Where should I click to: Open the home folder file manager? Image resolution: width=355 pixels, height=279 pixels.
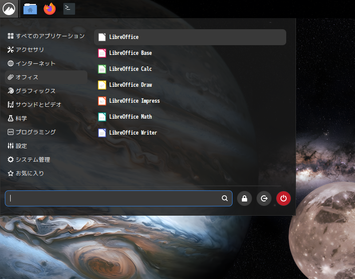click(x=30, y=9)
